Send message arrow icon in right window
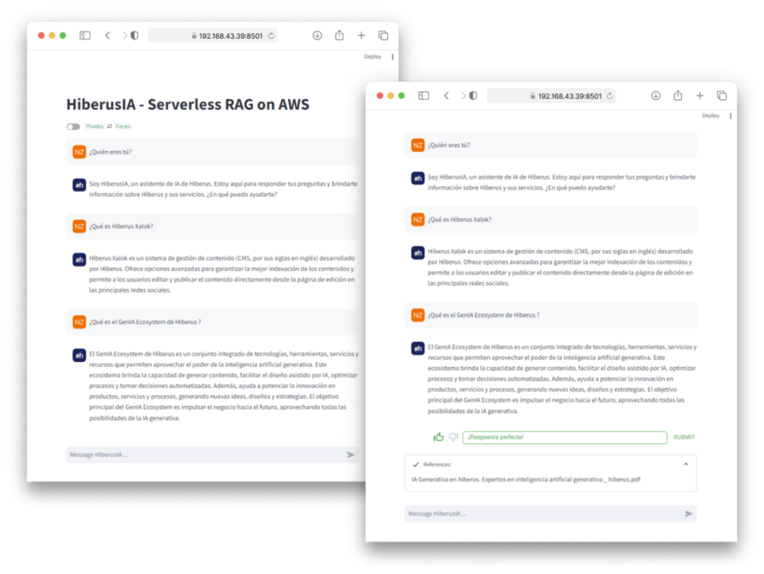Screen dimensions: 764x574 click(689, 514)
